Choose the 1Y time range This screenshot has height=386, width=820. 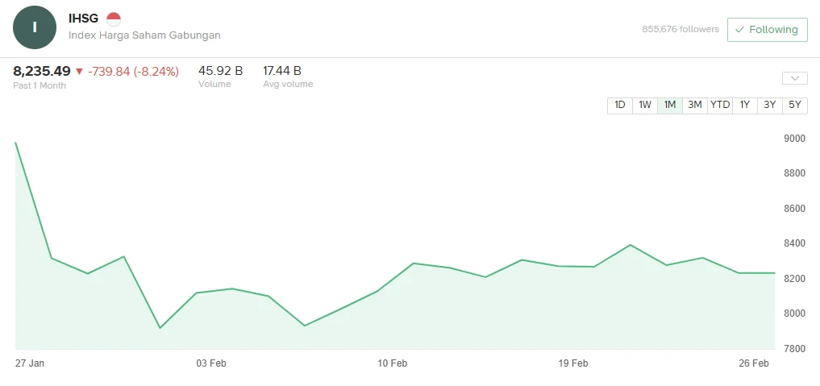pos(745,105)
